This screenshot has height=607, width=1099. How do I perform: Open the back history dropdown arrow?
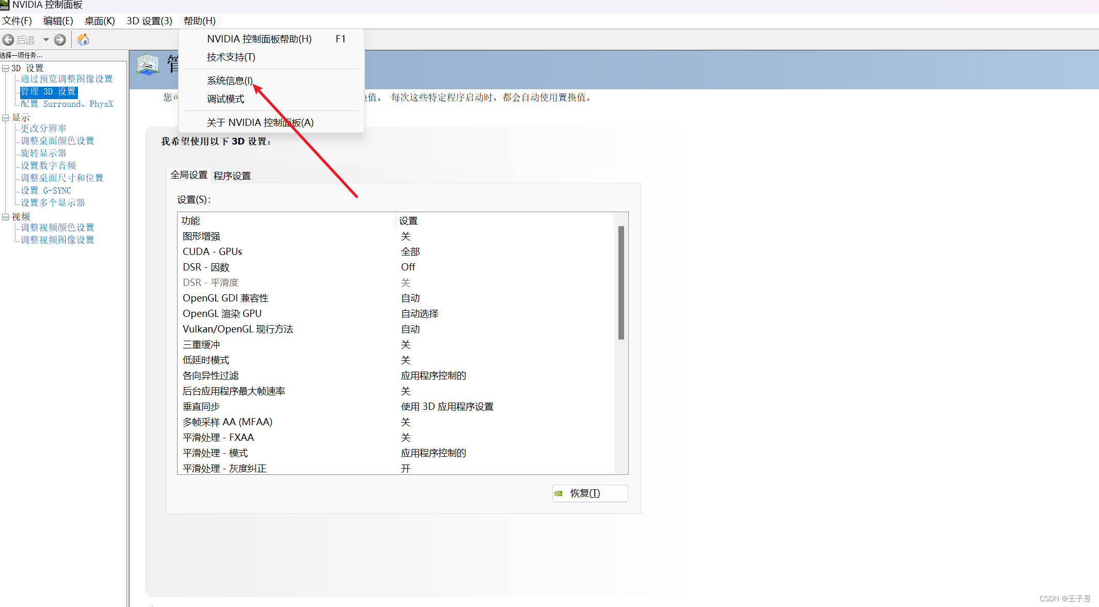click(x=46, y=40)
